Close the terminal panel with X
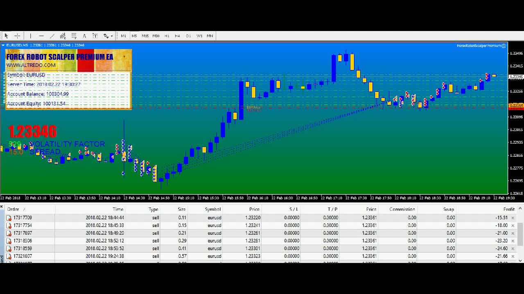 coord(2,207)
